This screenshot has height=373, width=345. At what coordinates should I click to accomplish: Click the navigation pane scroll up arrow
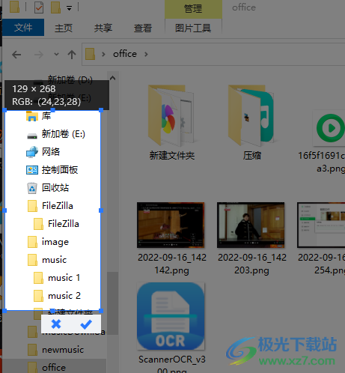[112, 78]
